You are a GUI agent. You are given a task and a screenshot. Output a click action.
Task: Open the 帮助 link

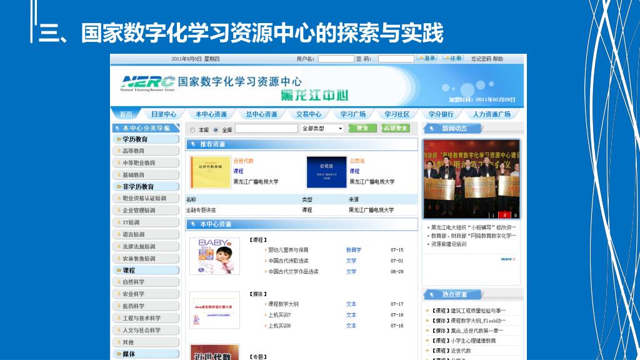(498, 59)
